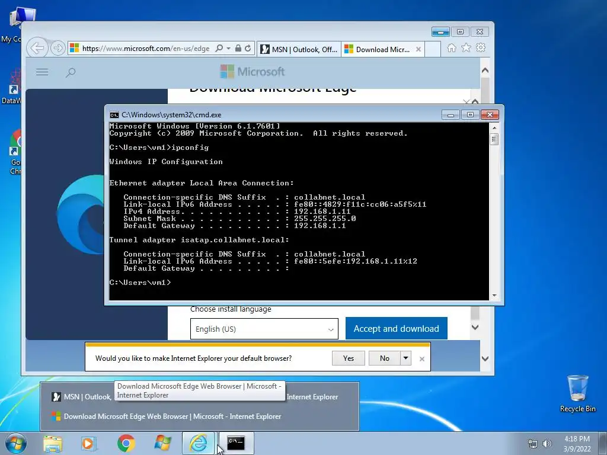Open Windows Explorer from taskbar
The width and height of the screenshot is (607, 455).
[x=53, y=443]
